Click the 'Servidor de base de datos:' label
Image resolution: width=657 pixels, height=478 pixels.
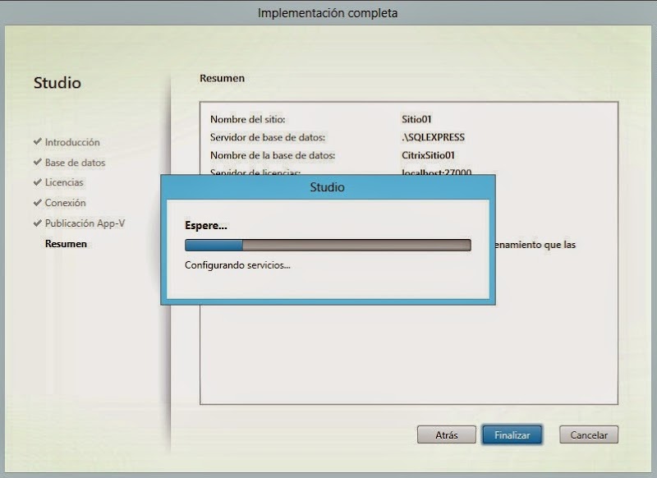click(x=268, y=137)
